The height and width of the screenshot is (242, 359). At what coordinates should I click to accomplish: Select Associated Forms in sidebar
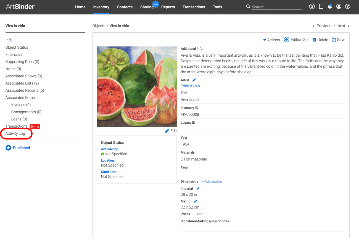point(21,98)
